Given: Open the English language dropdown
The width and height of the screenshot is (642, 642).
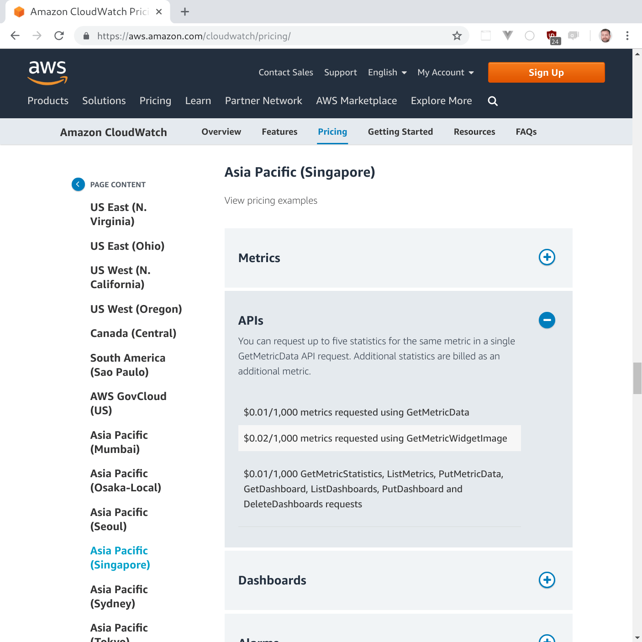Looking at the screenshot, I should pos(387,72).
